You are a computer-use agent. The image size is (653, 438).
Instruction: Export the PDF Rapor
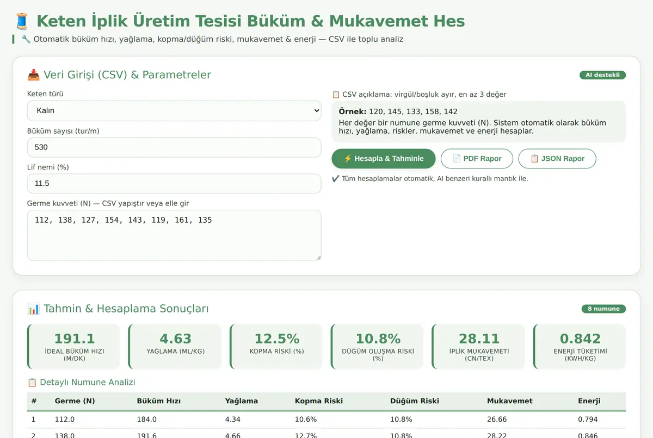[477, 159]
